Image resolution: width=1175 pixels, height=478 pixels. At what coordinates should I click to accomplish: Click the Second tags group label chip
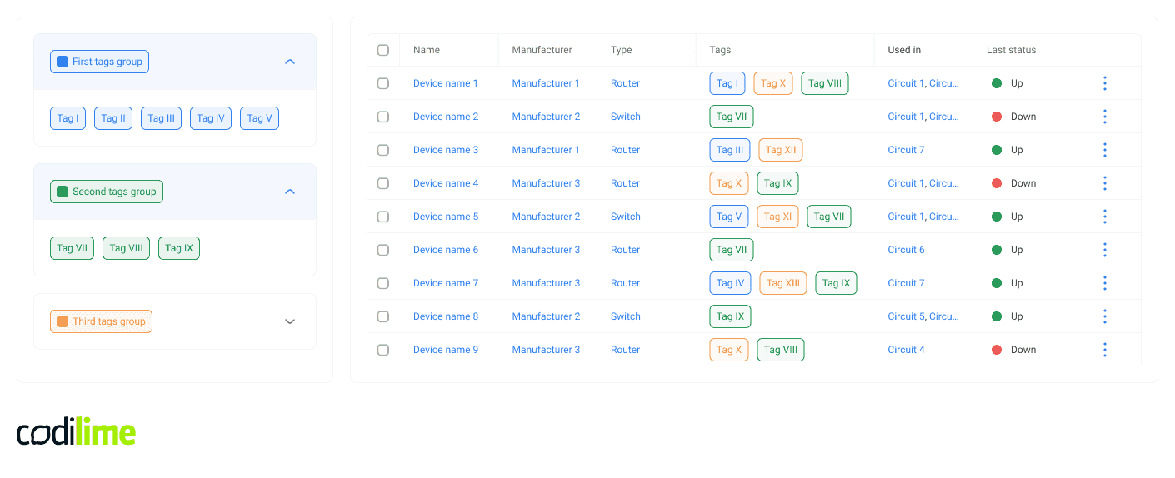[x=107, y=192]
